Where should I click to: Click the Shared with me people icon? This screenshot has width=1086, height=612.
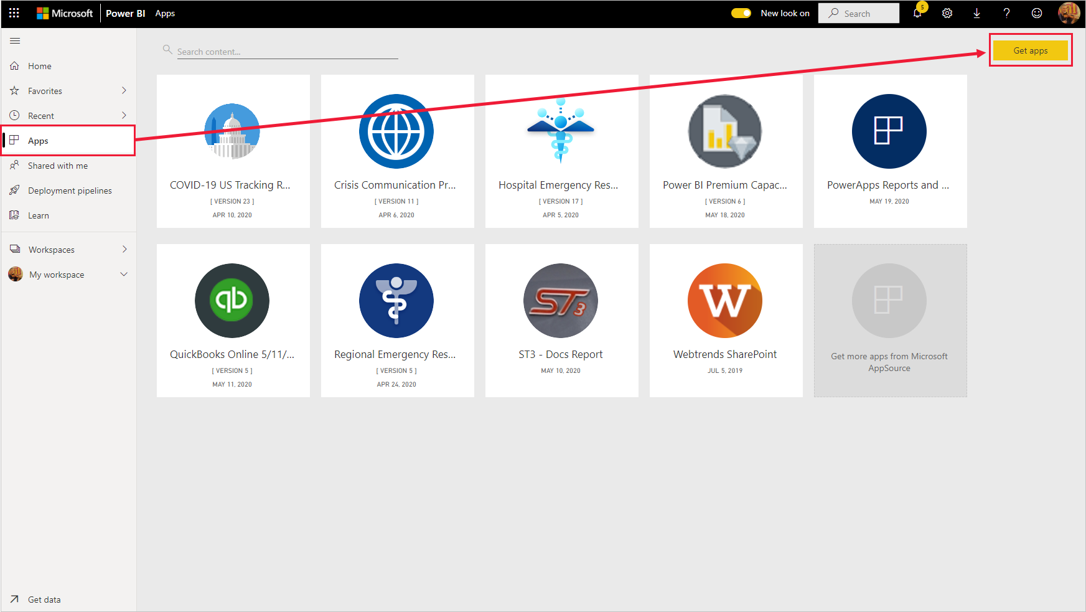[x=15, y=165]
